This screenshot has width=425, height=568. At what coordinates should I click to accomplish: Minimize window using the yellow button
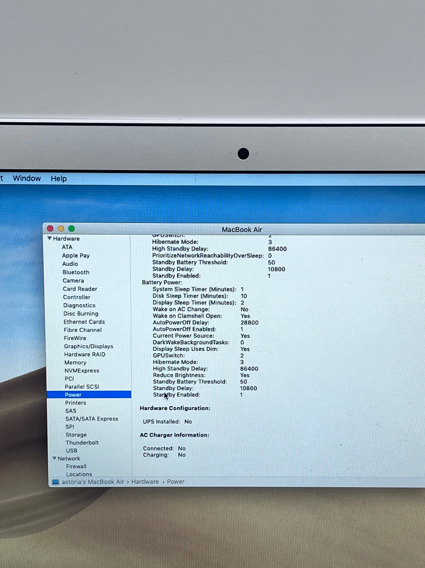click(61, 228)
